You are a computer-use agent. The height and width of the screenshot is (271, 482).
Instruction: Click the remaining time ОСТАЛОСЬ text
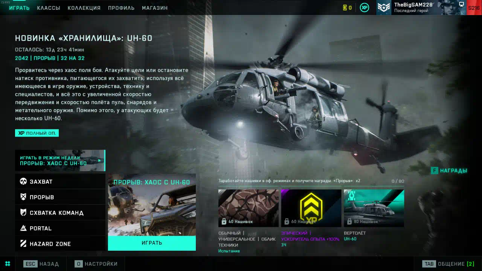coord(49,50)
